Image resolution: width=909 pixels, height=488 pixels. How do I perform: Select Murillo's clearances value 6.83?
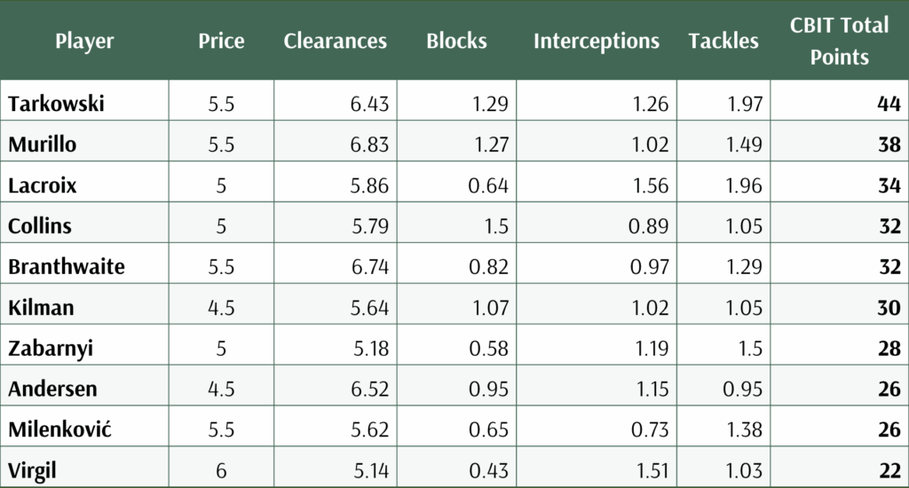[369, 145]
